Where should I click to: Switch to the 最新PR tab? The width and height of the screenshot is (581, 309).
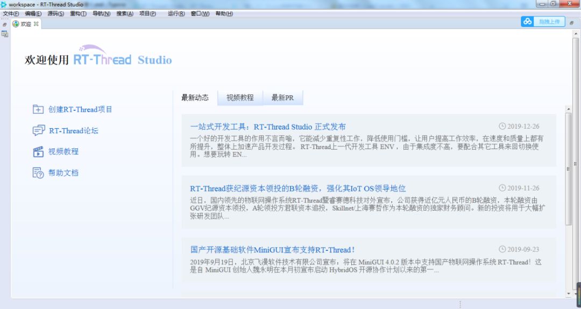283,97
